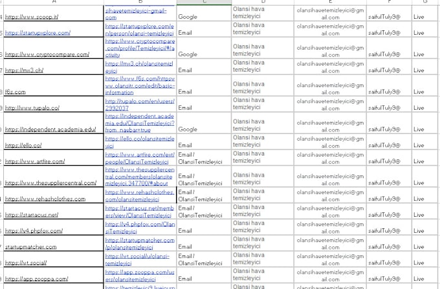Open the https://www.cryptocompare.com/ link in column A

47,54
